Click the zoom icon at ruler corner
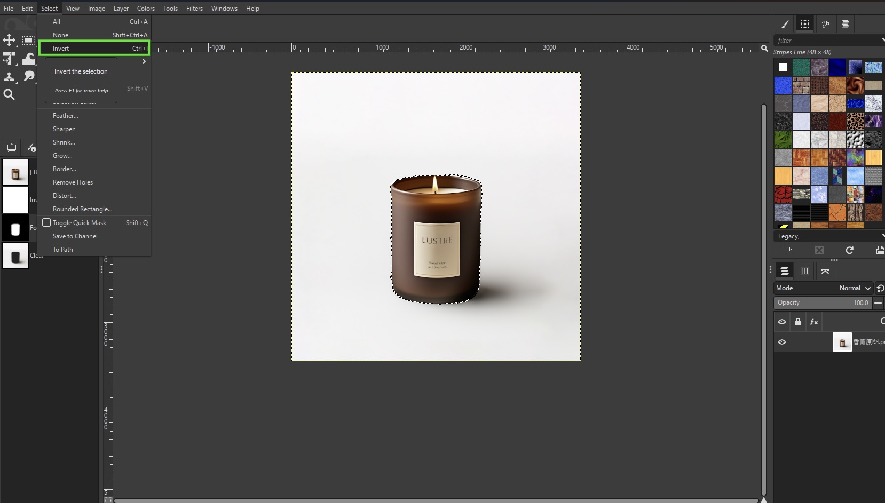This screenshot has width=885, height=503. tap(764, 48)
